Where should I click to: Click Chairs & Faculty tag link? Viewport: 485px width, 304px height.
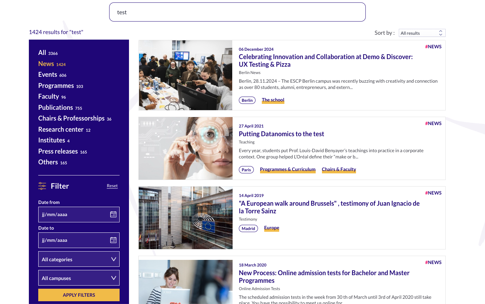(x=339, y=170)
